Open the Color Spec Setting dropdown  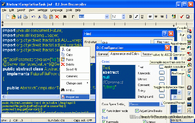point(162,104)
